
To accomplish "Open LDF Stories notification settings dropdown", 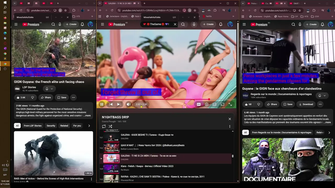I will coord(49,89).
